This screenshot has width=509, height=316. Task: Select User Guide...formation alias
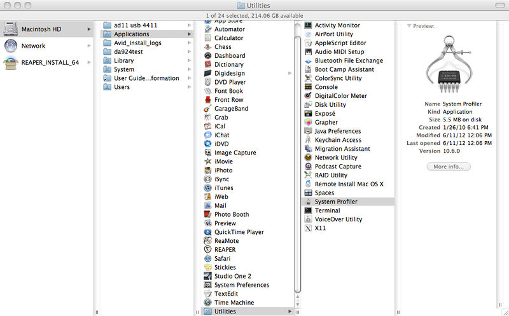point(147,78)
